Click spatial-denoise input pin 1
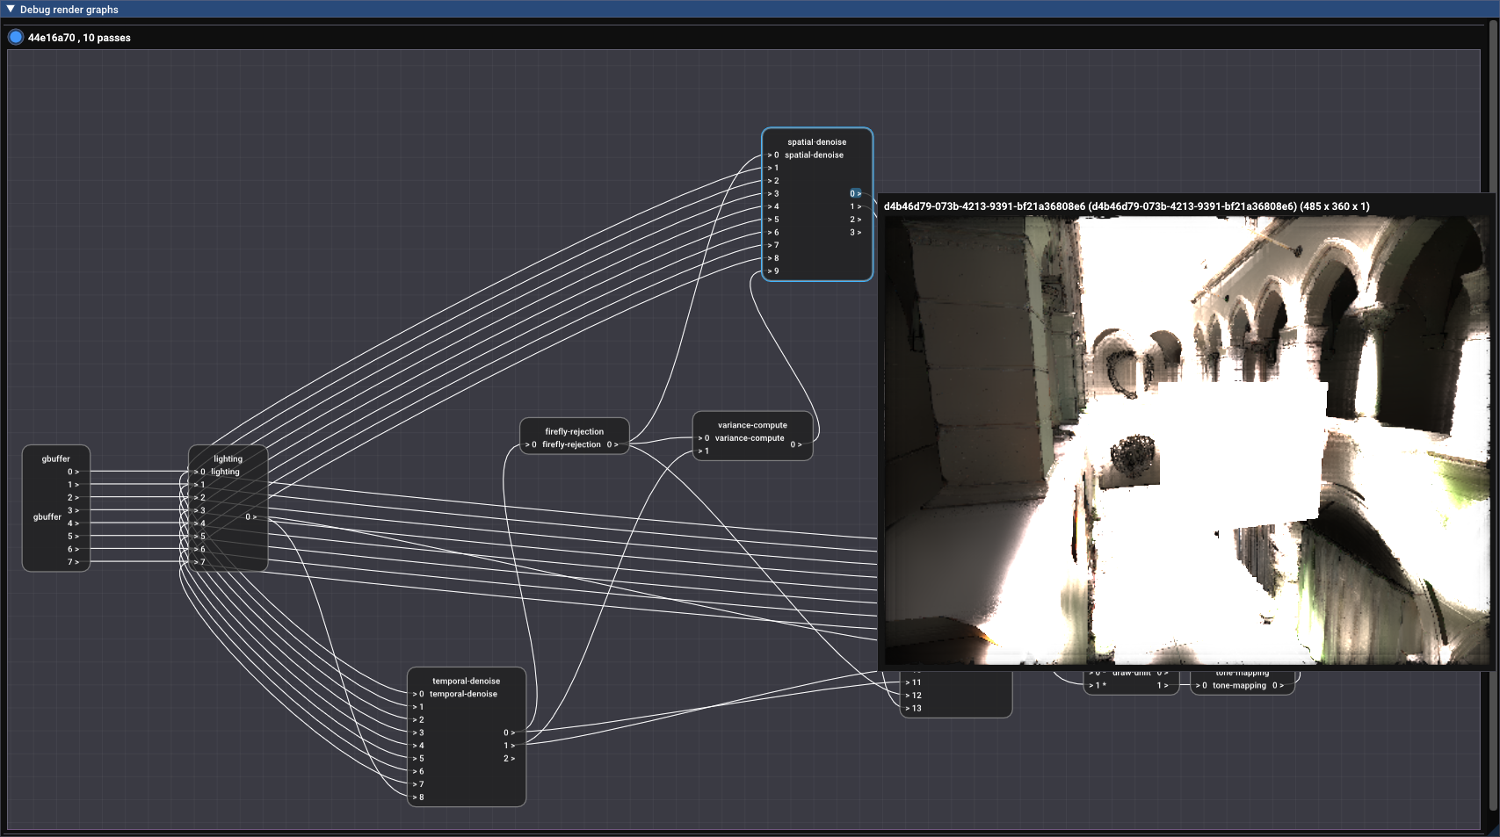The width and height of the screenshot is (1500, 837). (x=773, y=168)
